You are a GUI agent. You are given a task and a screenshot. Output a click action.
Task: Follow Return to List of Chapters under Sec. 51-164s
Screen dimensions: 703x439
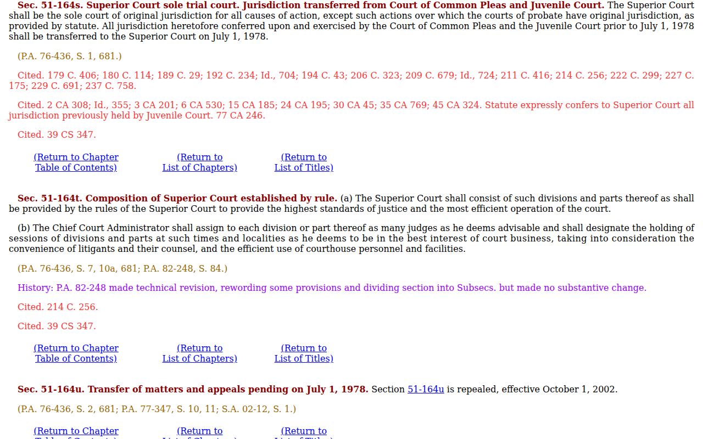pos(200,162)
